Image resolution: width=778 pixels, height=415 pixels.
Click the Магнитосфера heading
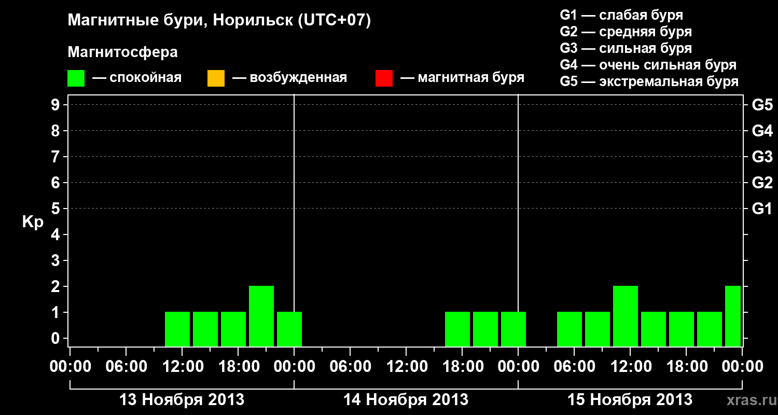tap(123, 52)
